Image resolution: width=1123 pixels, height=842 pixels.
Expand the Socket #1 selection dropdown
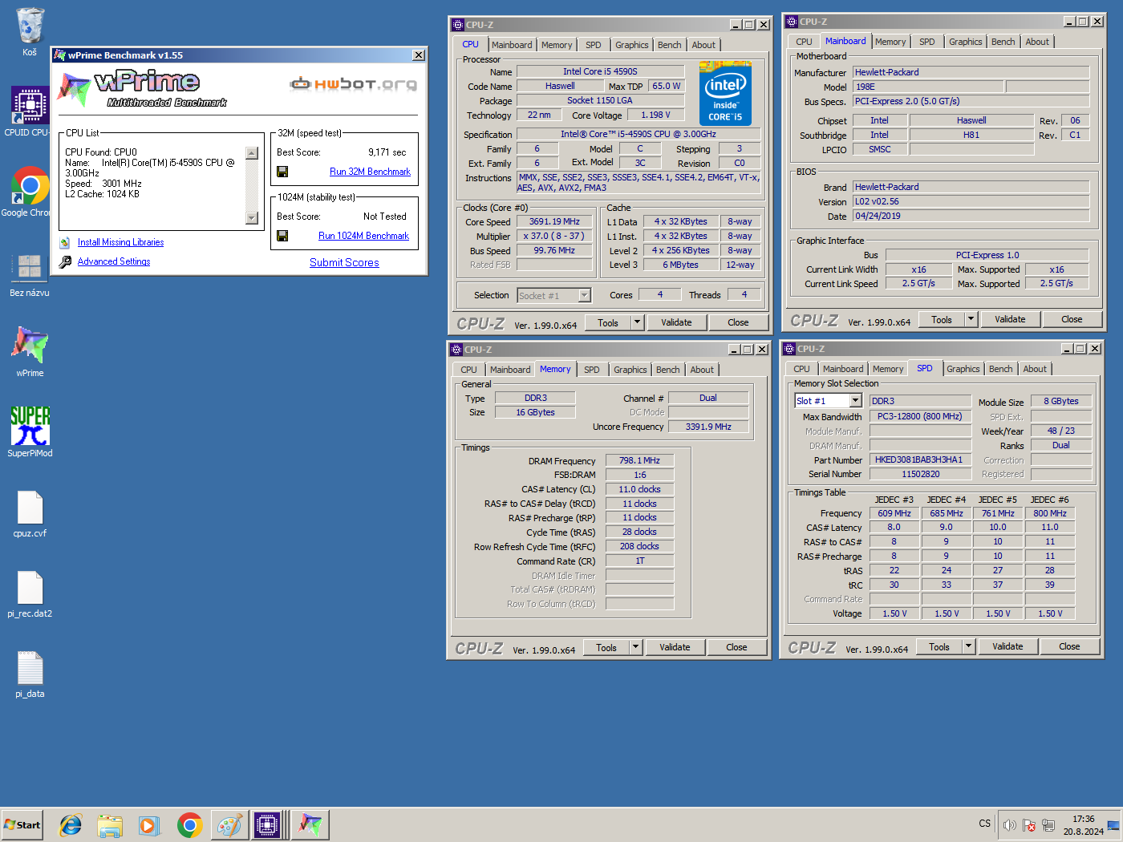[x=585, y=296]
